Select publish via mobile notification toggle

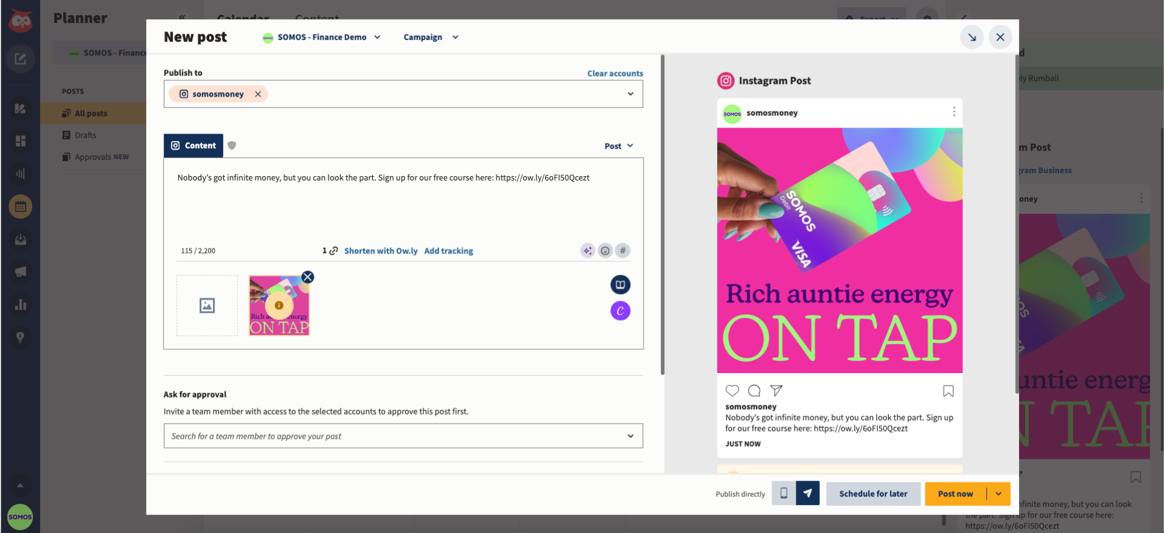point(784,493)
